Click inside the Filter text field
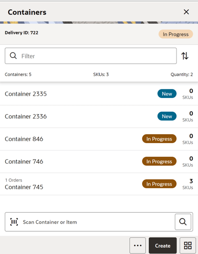Screen dimensions: 198x254 pos(91,56)
